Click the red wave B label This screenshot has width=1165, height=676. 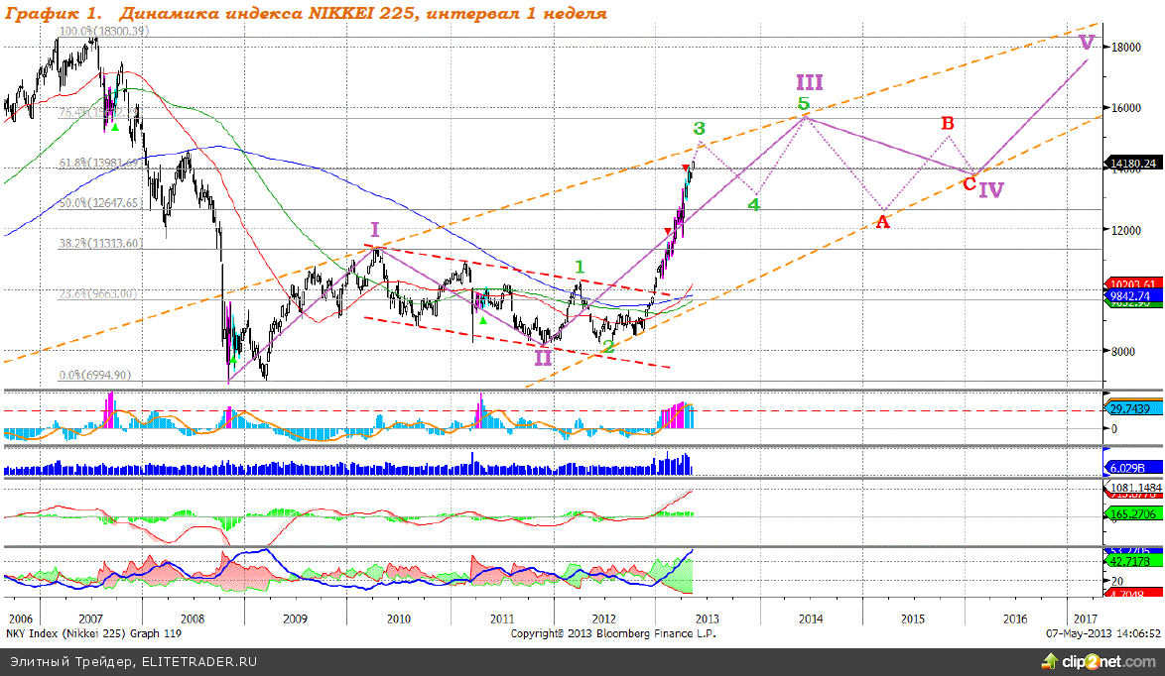pyautogui.click(x=947, y=124)
